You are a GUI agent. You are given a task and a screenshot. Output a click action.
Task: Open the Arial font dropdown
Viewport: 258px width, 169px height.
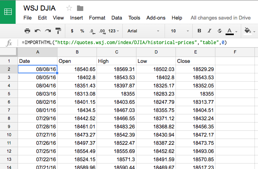pyautogui.click(x=143, y=31)
